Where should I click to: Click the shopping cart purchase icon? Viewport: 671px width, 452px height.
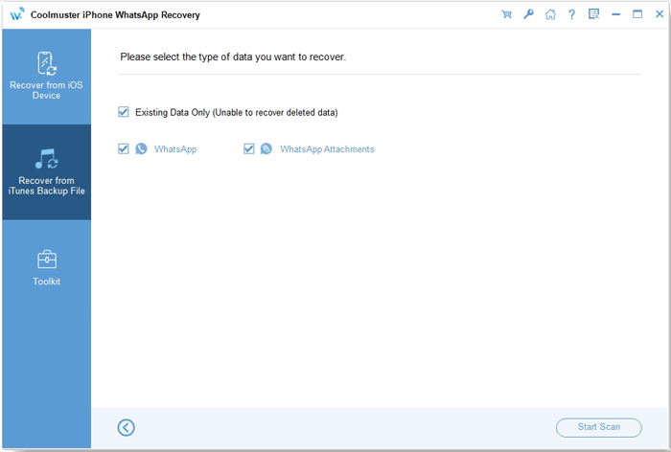point(507,14)
